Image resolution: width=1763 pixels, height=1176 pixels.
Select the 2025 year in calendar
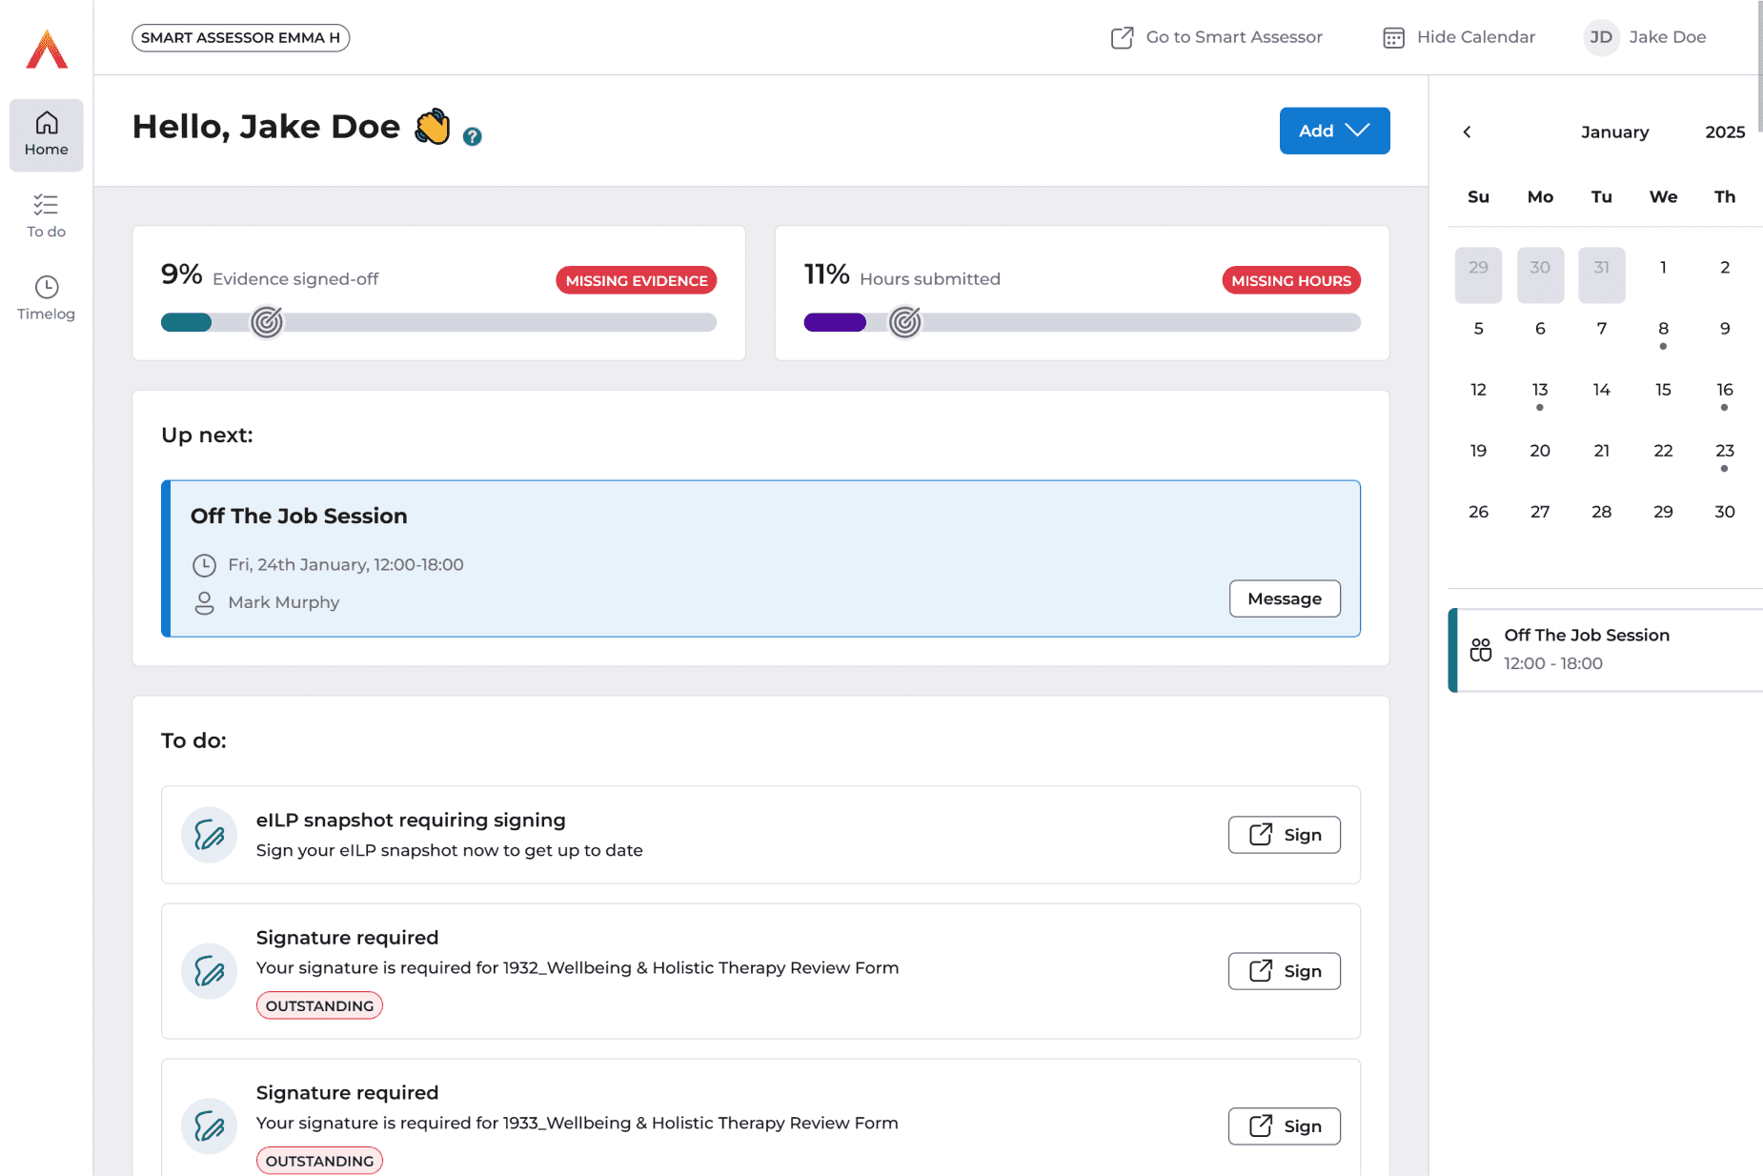pyautogui.click(x=1724, y=132)
